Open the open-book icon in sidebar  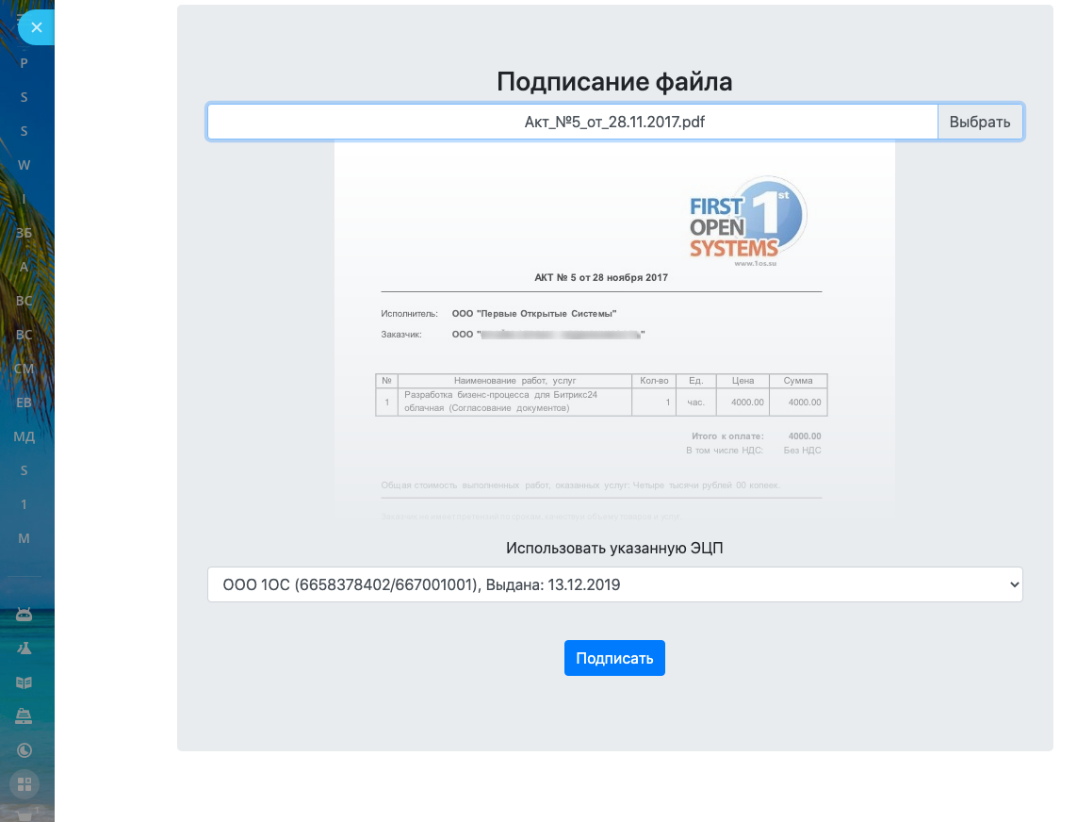24,682
